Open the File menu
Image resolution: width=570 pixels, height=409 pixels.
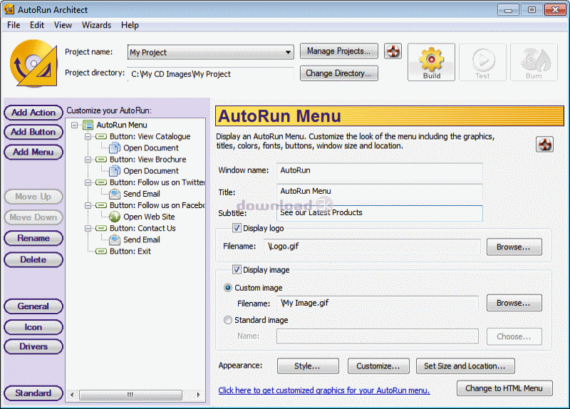(14, 25)
